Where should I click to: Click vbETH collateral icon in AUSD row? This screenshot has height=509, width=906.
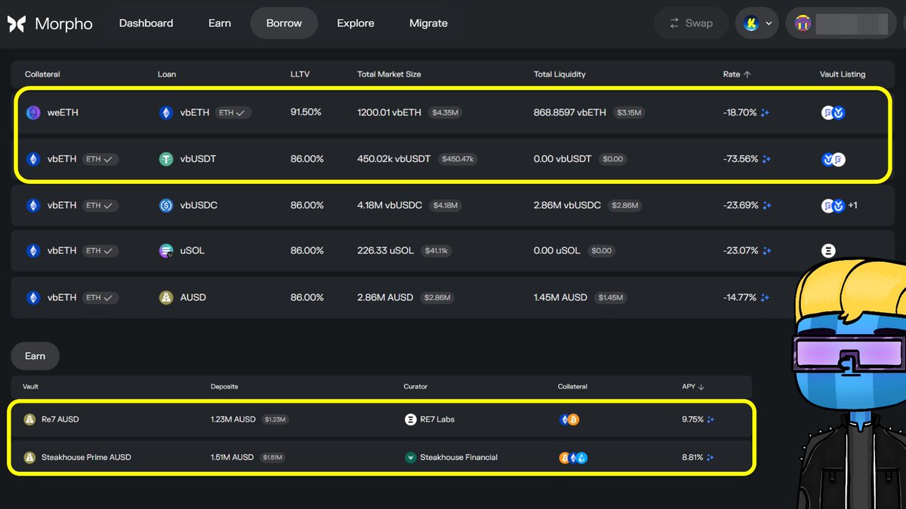(33, 297)
